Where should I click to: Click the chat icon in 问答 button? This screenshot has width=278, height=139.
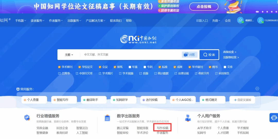tap(186, 55)
